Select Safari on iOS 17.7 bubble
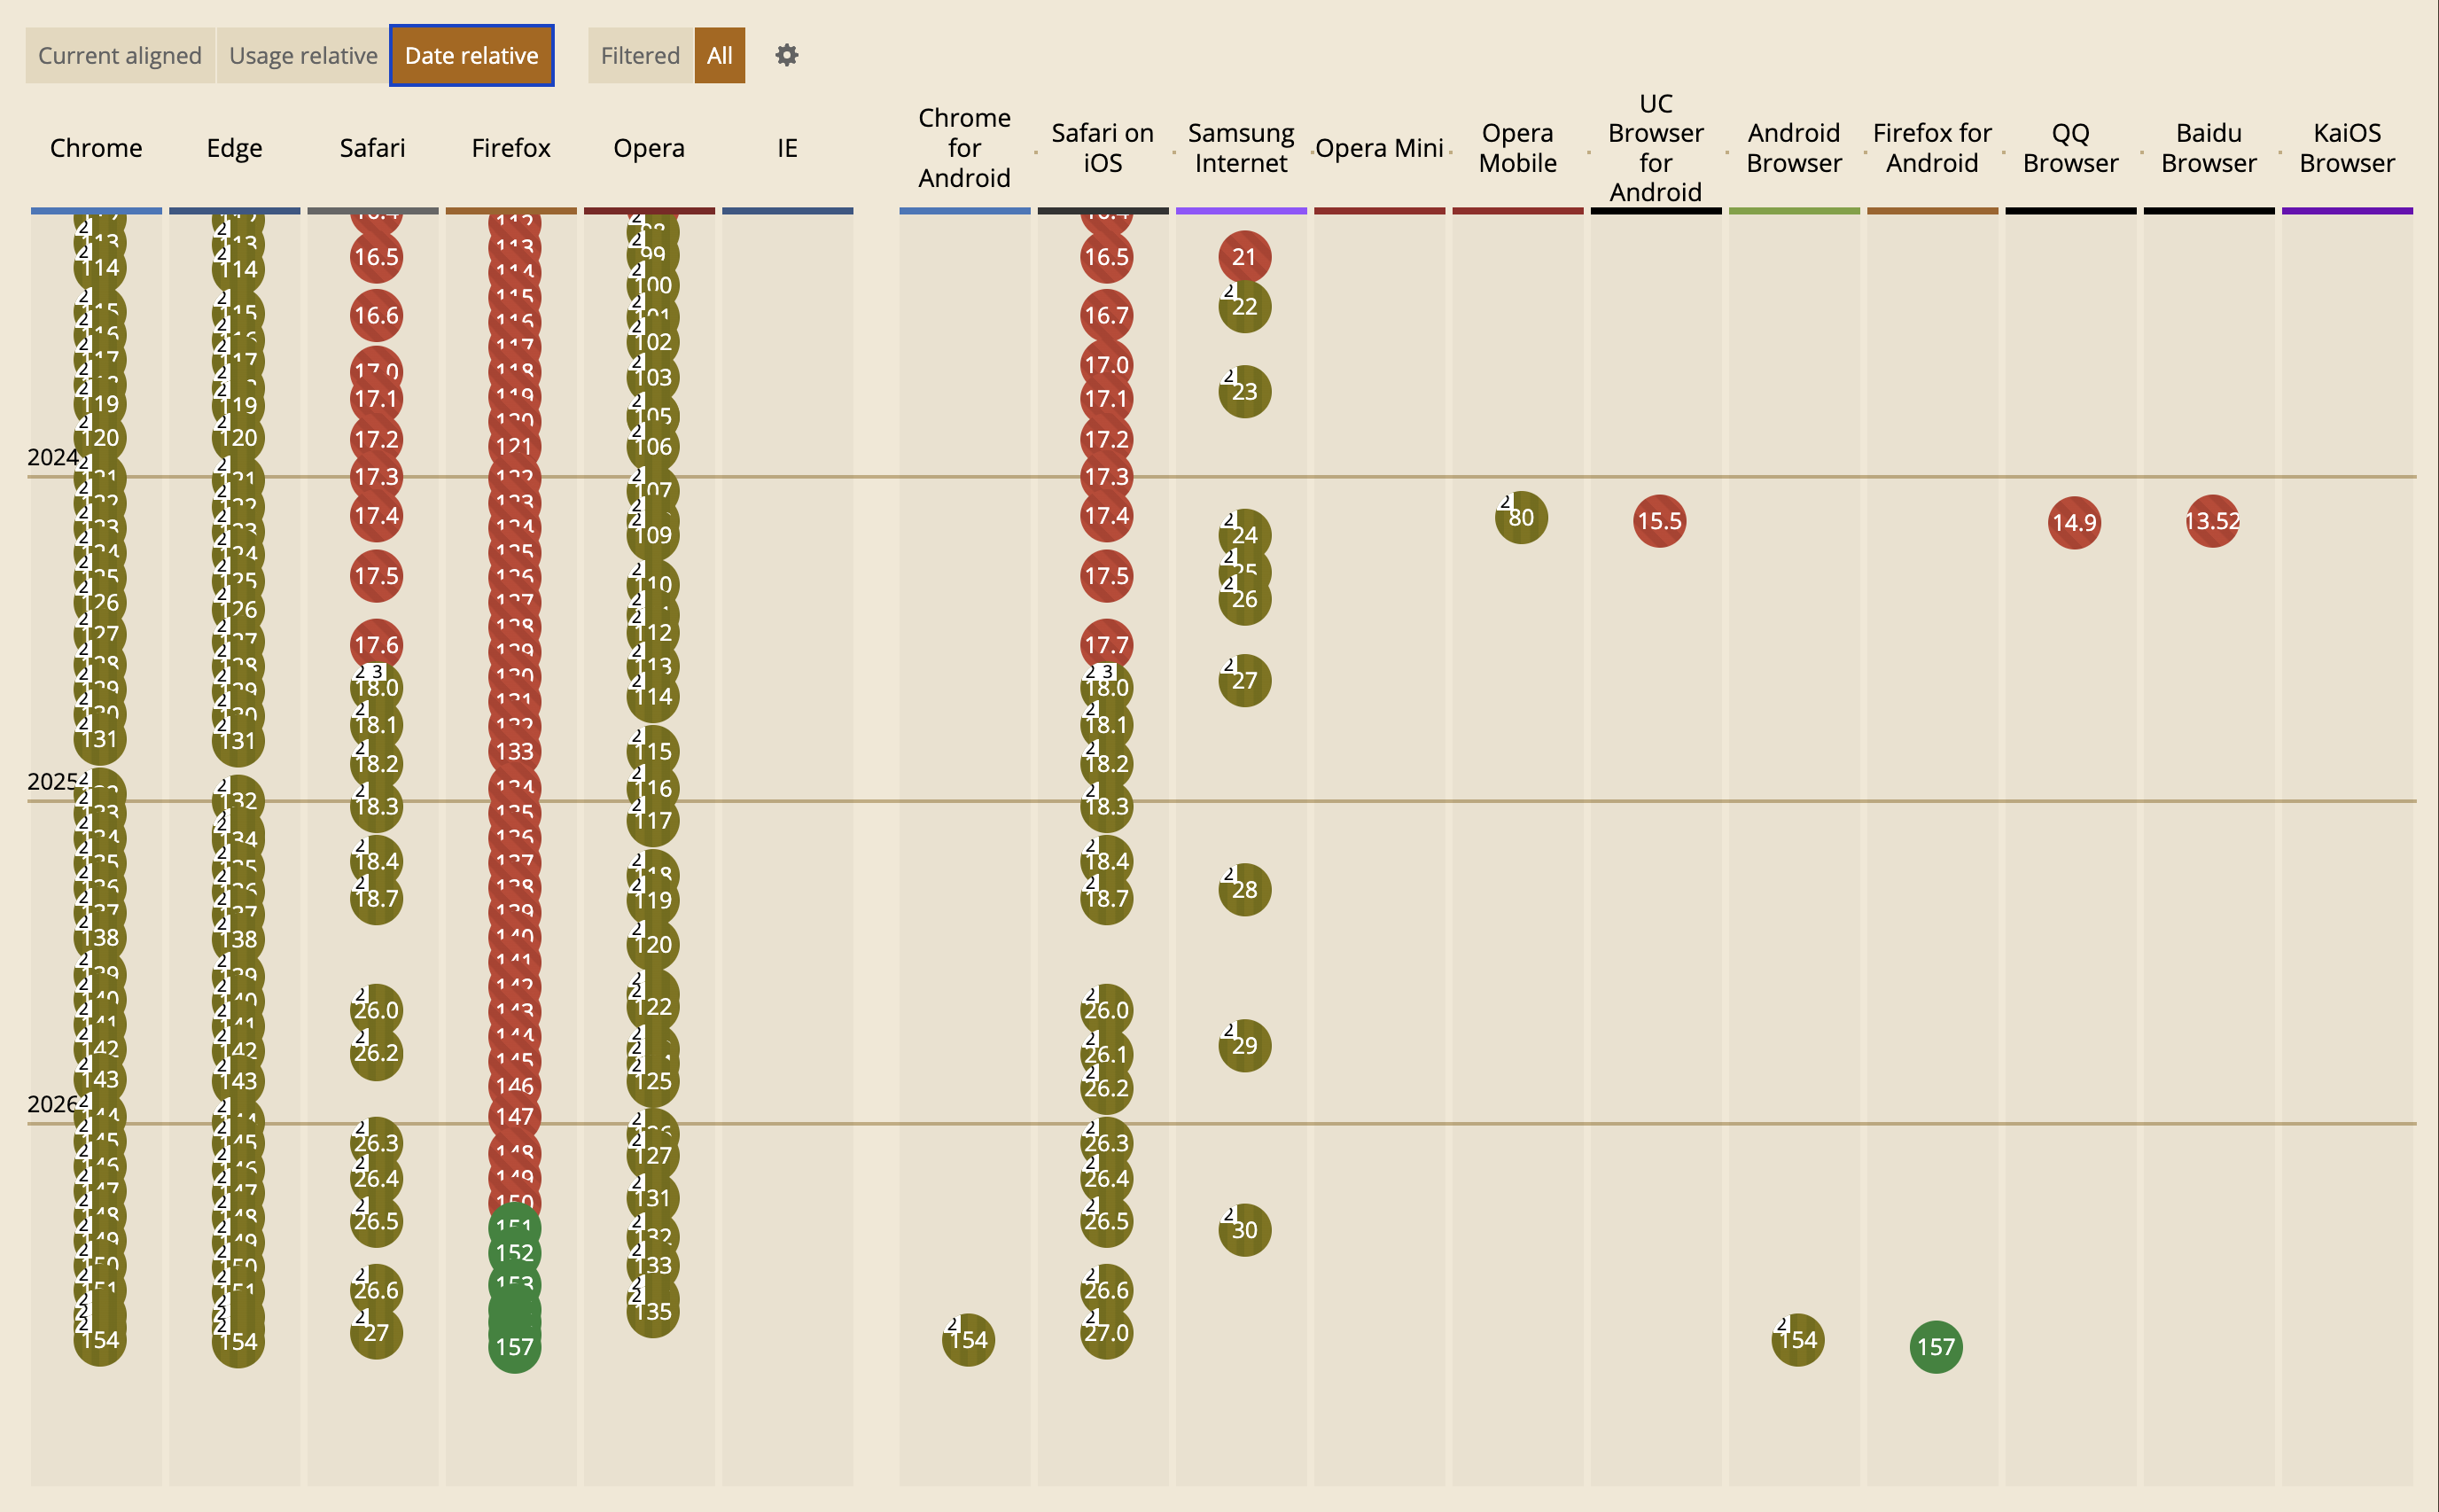 (x=1106, y=646)
